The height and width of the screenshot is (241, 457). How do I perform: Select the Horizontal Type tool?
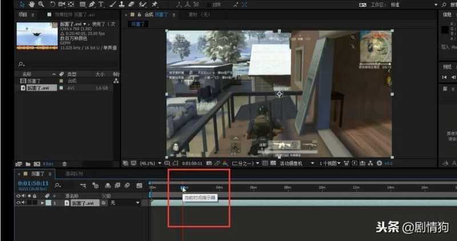point(102,4)
